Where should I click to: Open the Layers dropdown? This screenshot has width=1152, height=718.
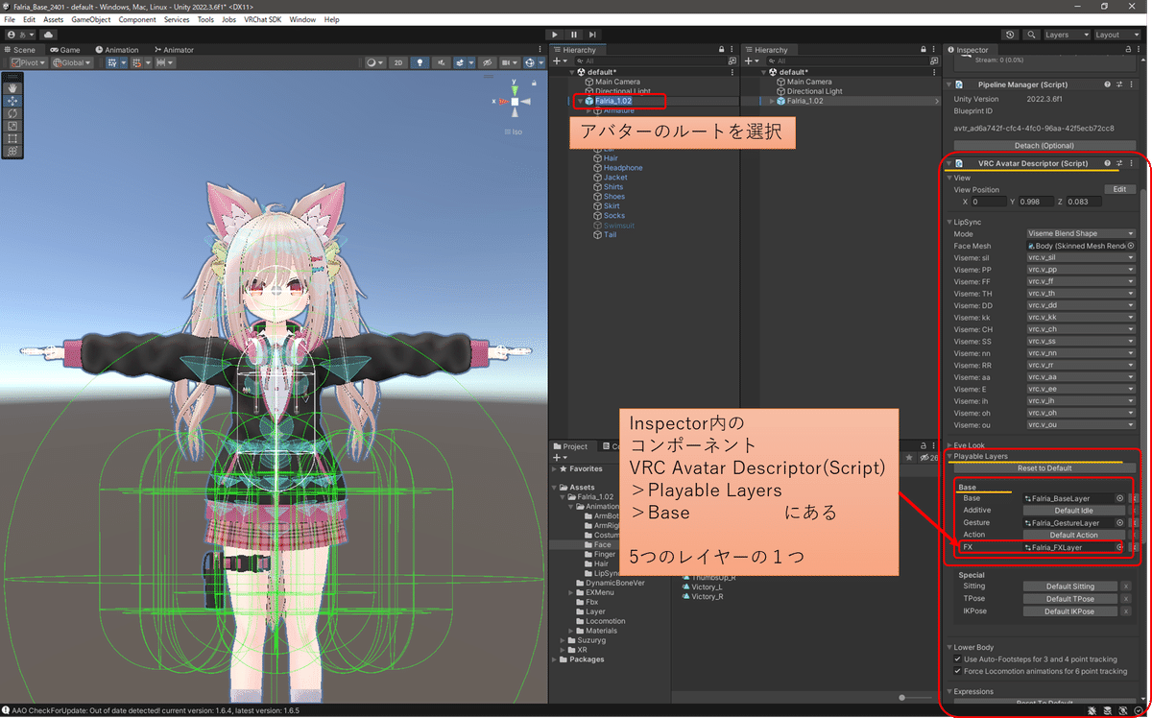1067,35
